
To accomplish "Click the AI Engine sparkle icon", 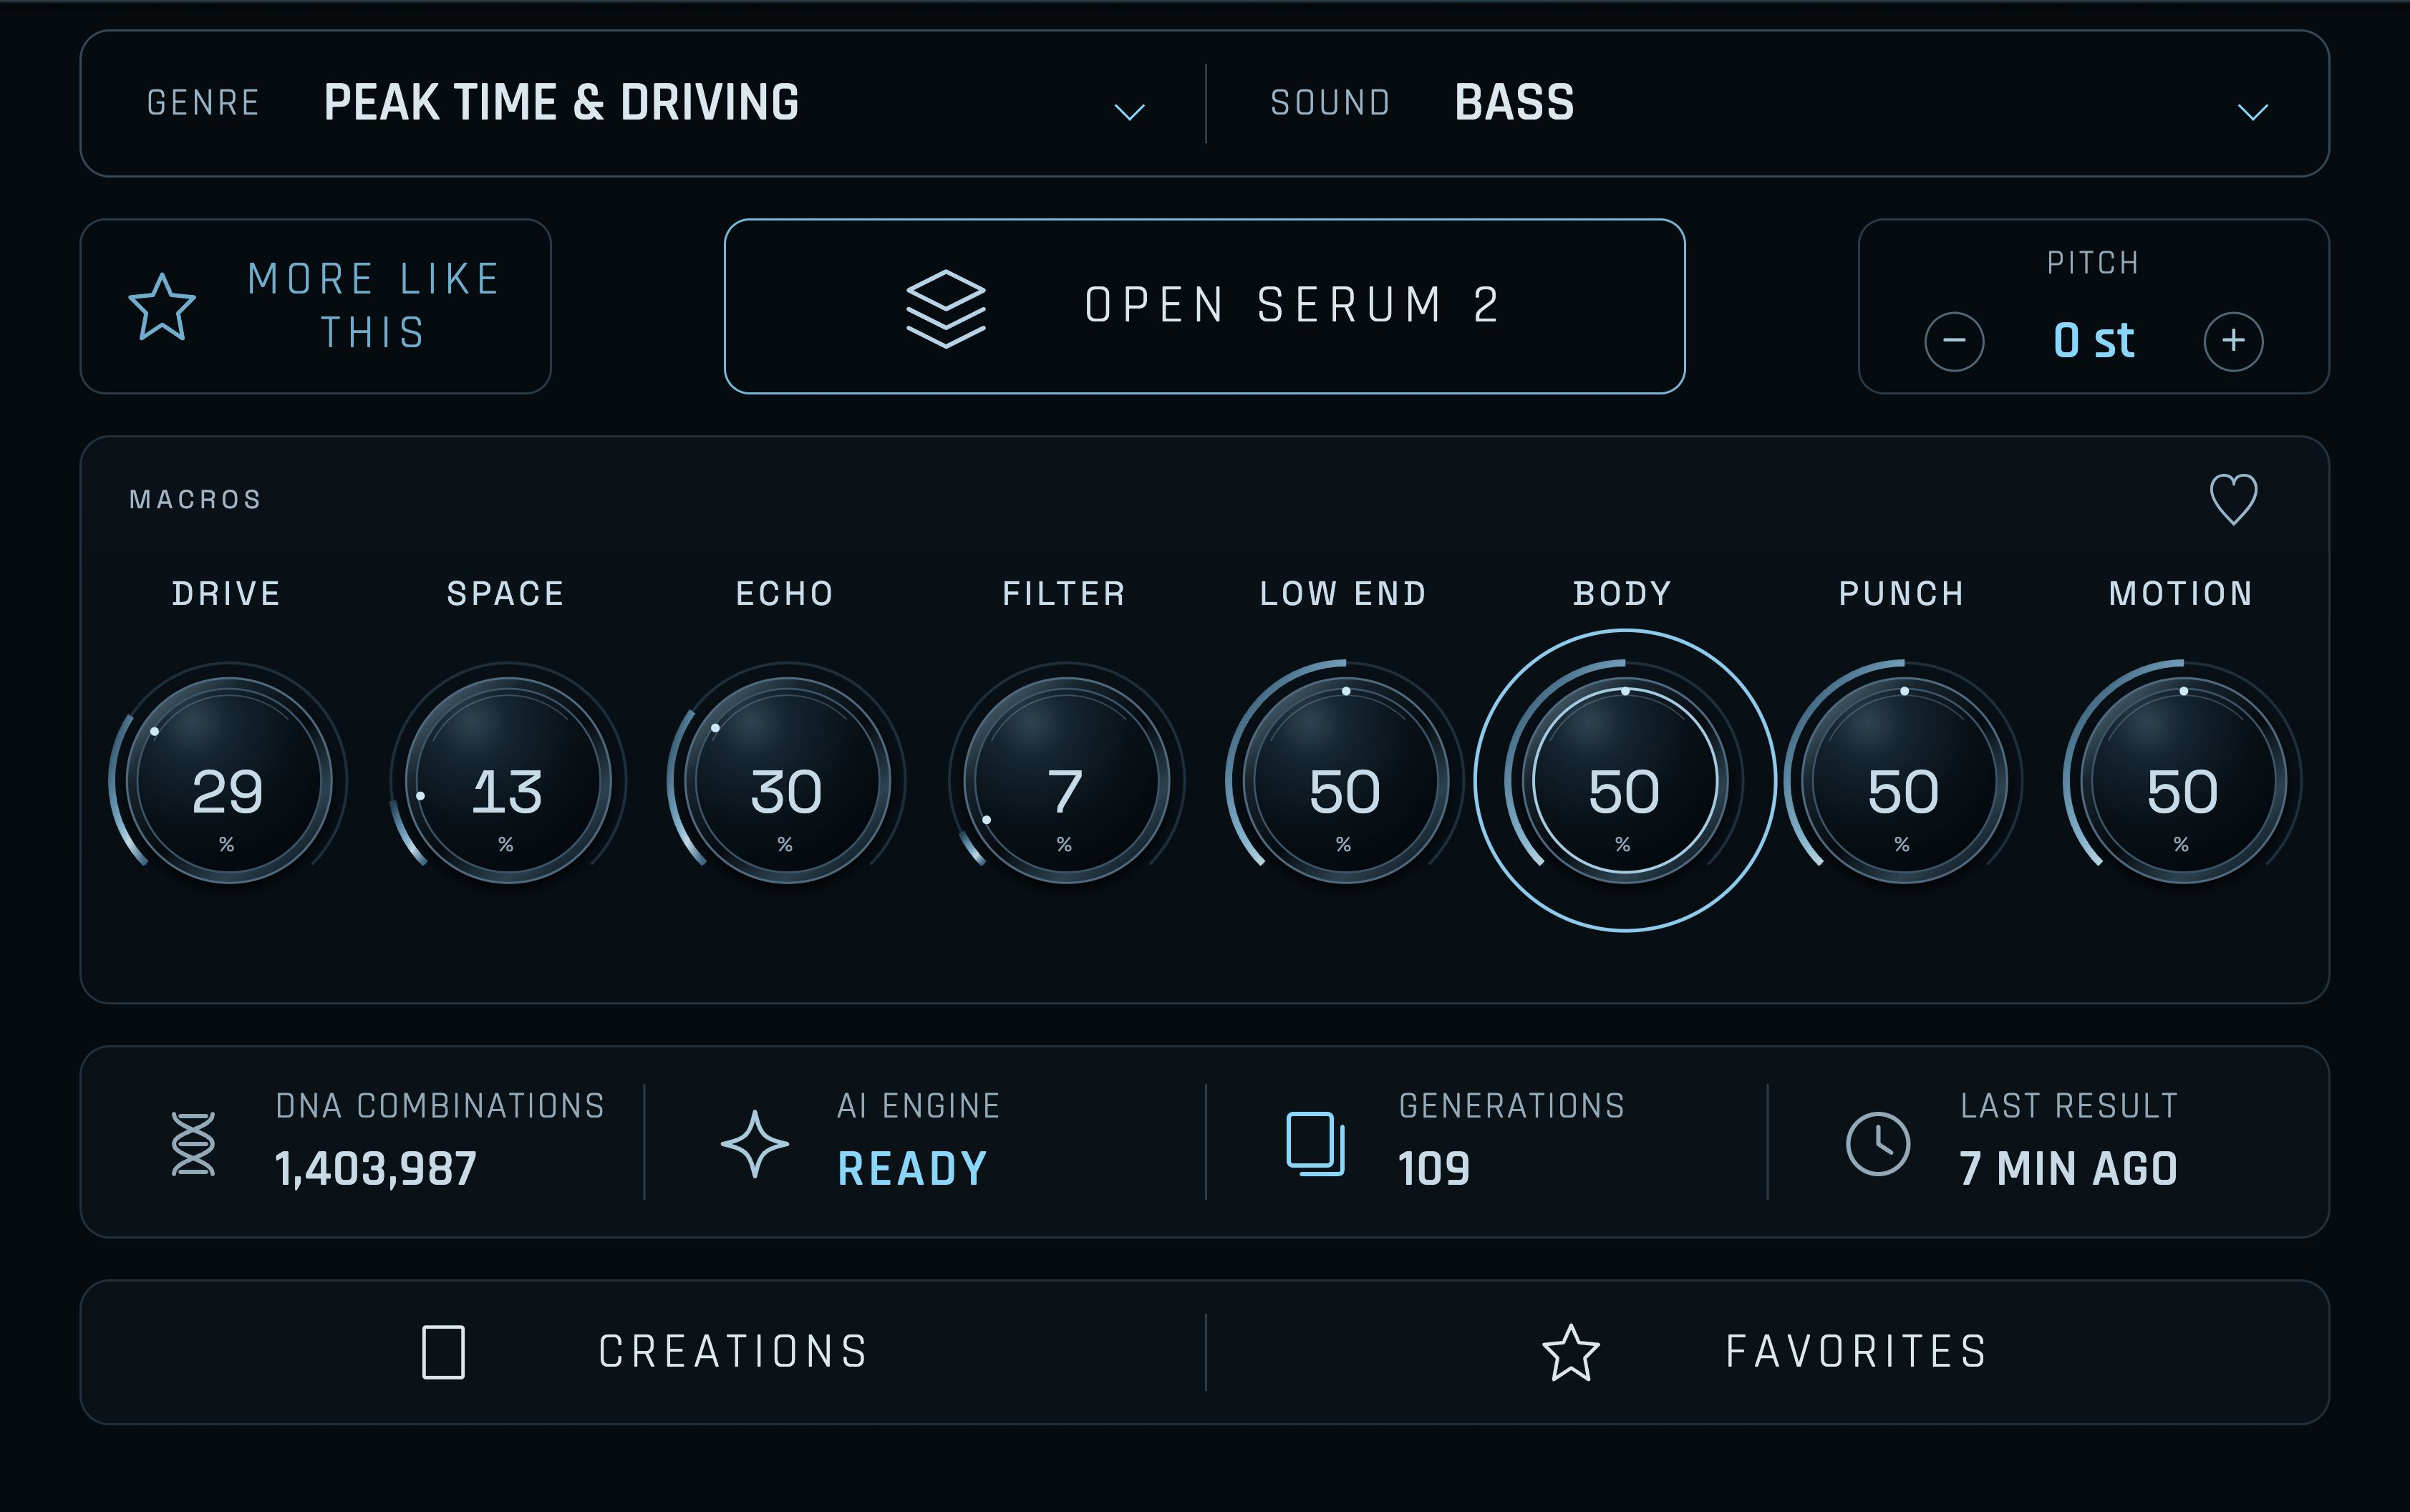I will (x=755, y=1143).
